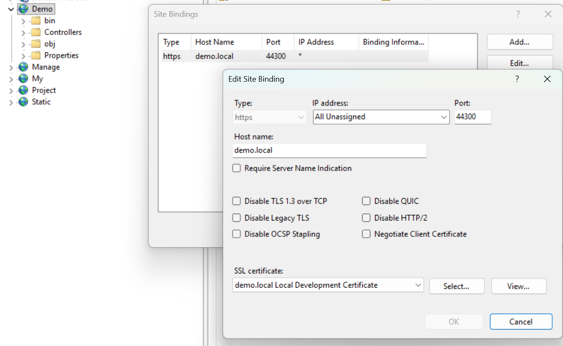Image resolution: width=563 pixels, height=346 pixels.
Task: Select the My site globe icon
Action: [22, 79]
